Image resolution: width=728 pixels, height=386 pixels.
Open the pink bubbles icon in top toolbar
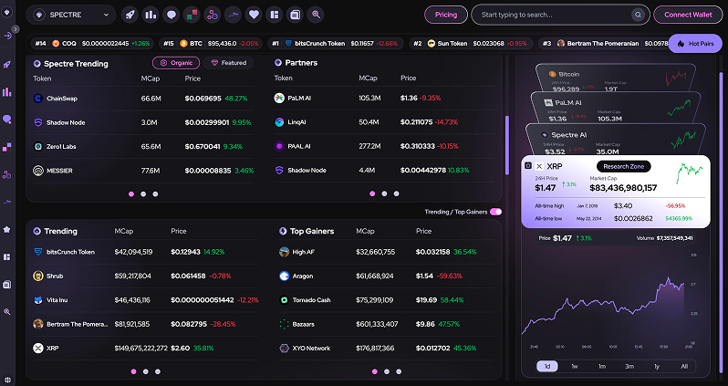point(213,15)
